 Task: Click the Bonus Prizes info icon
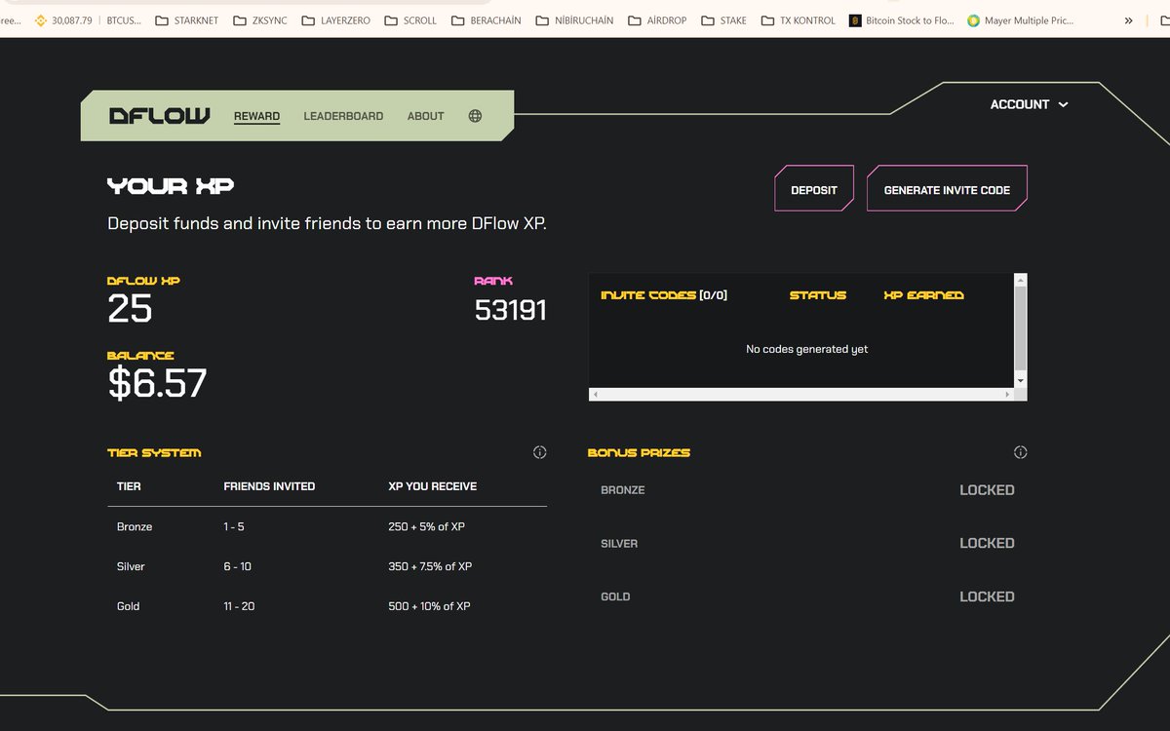1020,452
